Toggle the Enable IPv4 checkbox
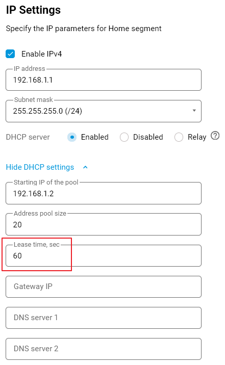 click(10, 54)
